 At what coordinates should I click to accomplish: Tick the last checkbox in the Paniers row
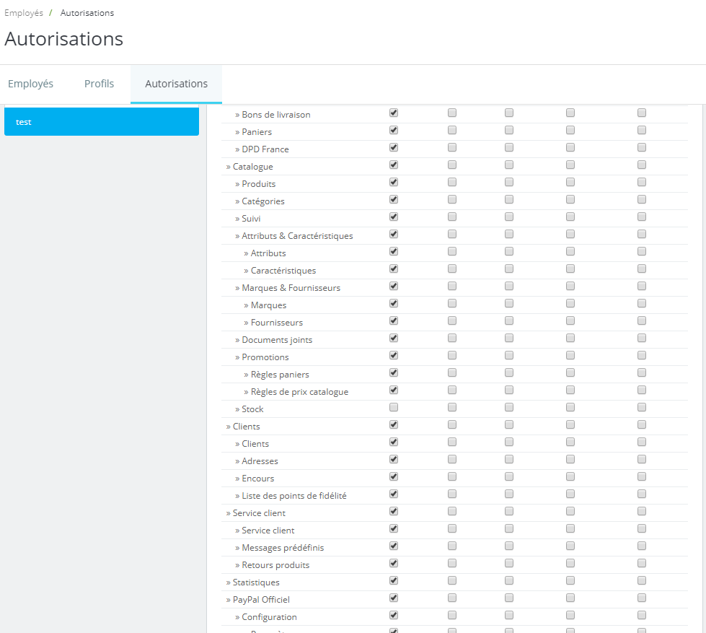[x=642, y=130]
